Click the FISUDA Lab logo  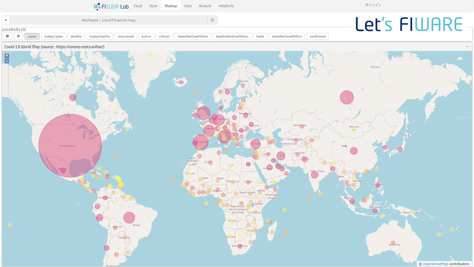click(111, 6)
